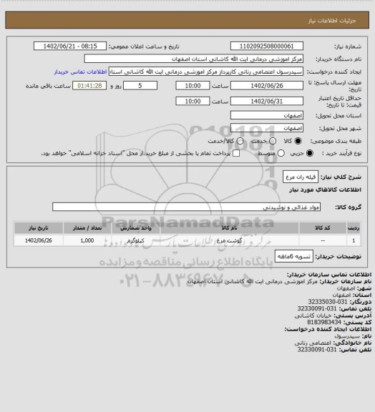Select the جزیی purchase type radio
Viewport: 375px width, 412px height.
tap(310, 153)
